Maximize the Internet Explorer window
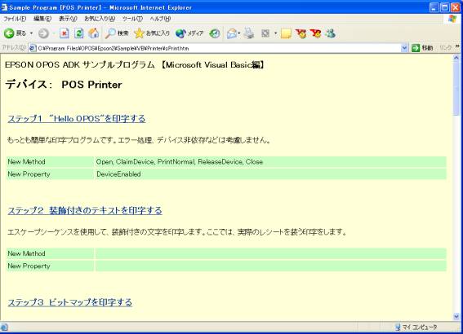Screen dimensions: 463x334 pos(445,7)
